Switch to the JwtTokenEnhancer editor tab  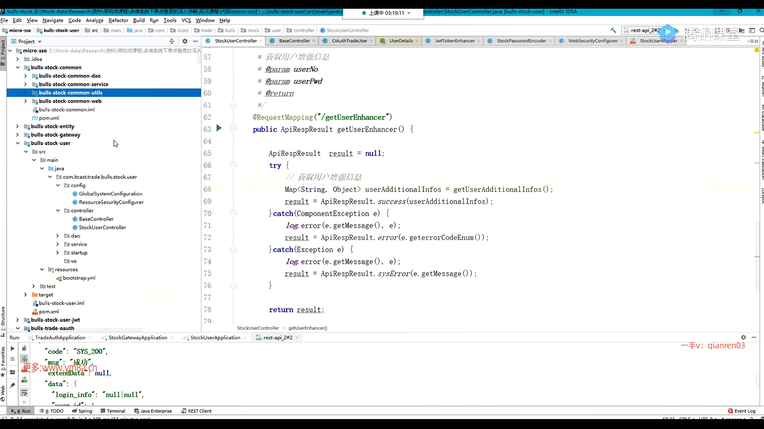pos(454,41)
